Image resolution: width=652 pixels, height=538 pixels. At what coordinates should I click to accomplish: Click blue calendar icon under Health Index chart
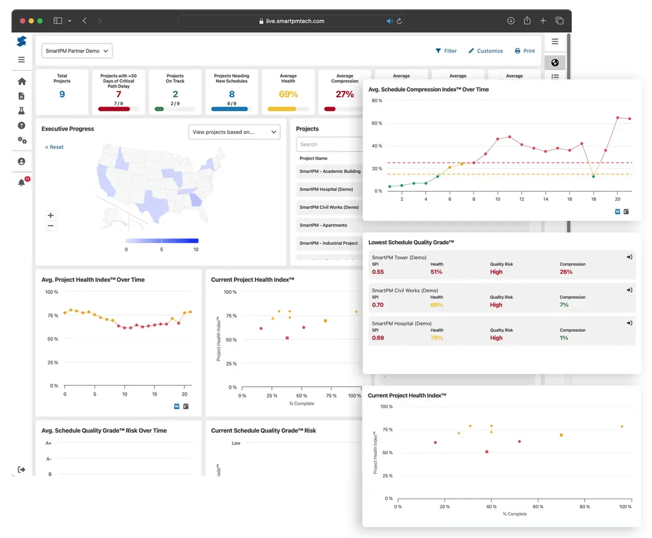[x=176, y=407]
